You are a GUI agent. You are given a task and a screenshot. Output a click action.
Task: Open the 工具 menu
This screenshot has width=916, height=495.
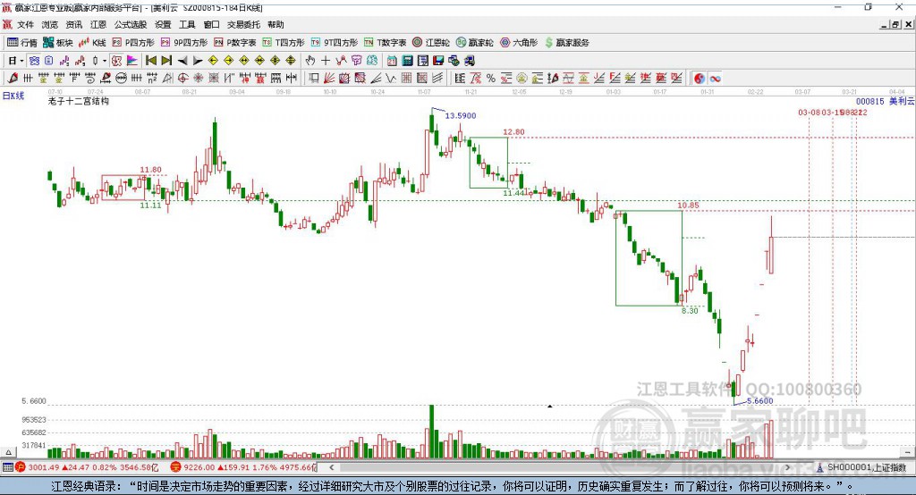point(187,24)
